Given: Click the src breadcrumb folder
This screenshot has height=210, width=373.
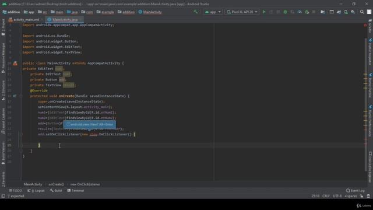Looking at the screenshot, I should click(43, 12).
